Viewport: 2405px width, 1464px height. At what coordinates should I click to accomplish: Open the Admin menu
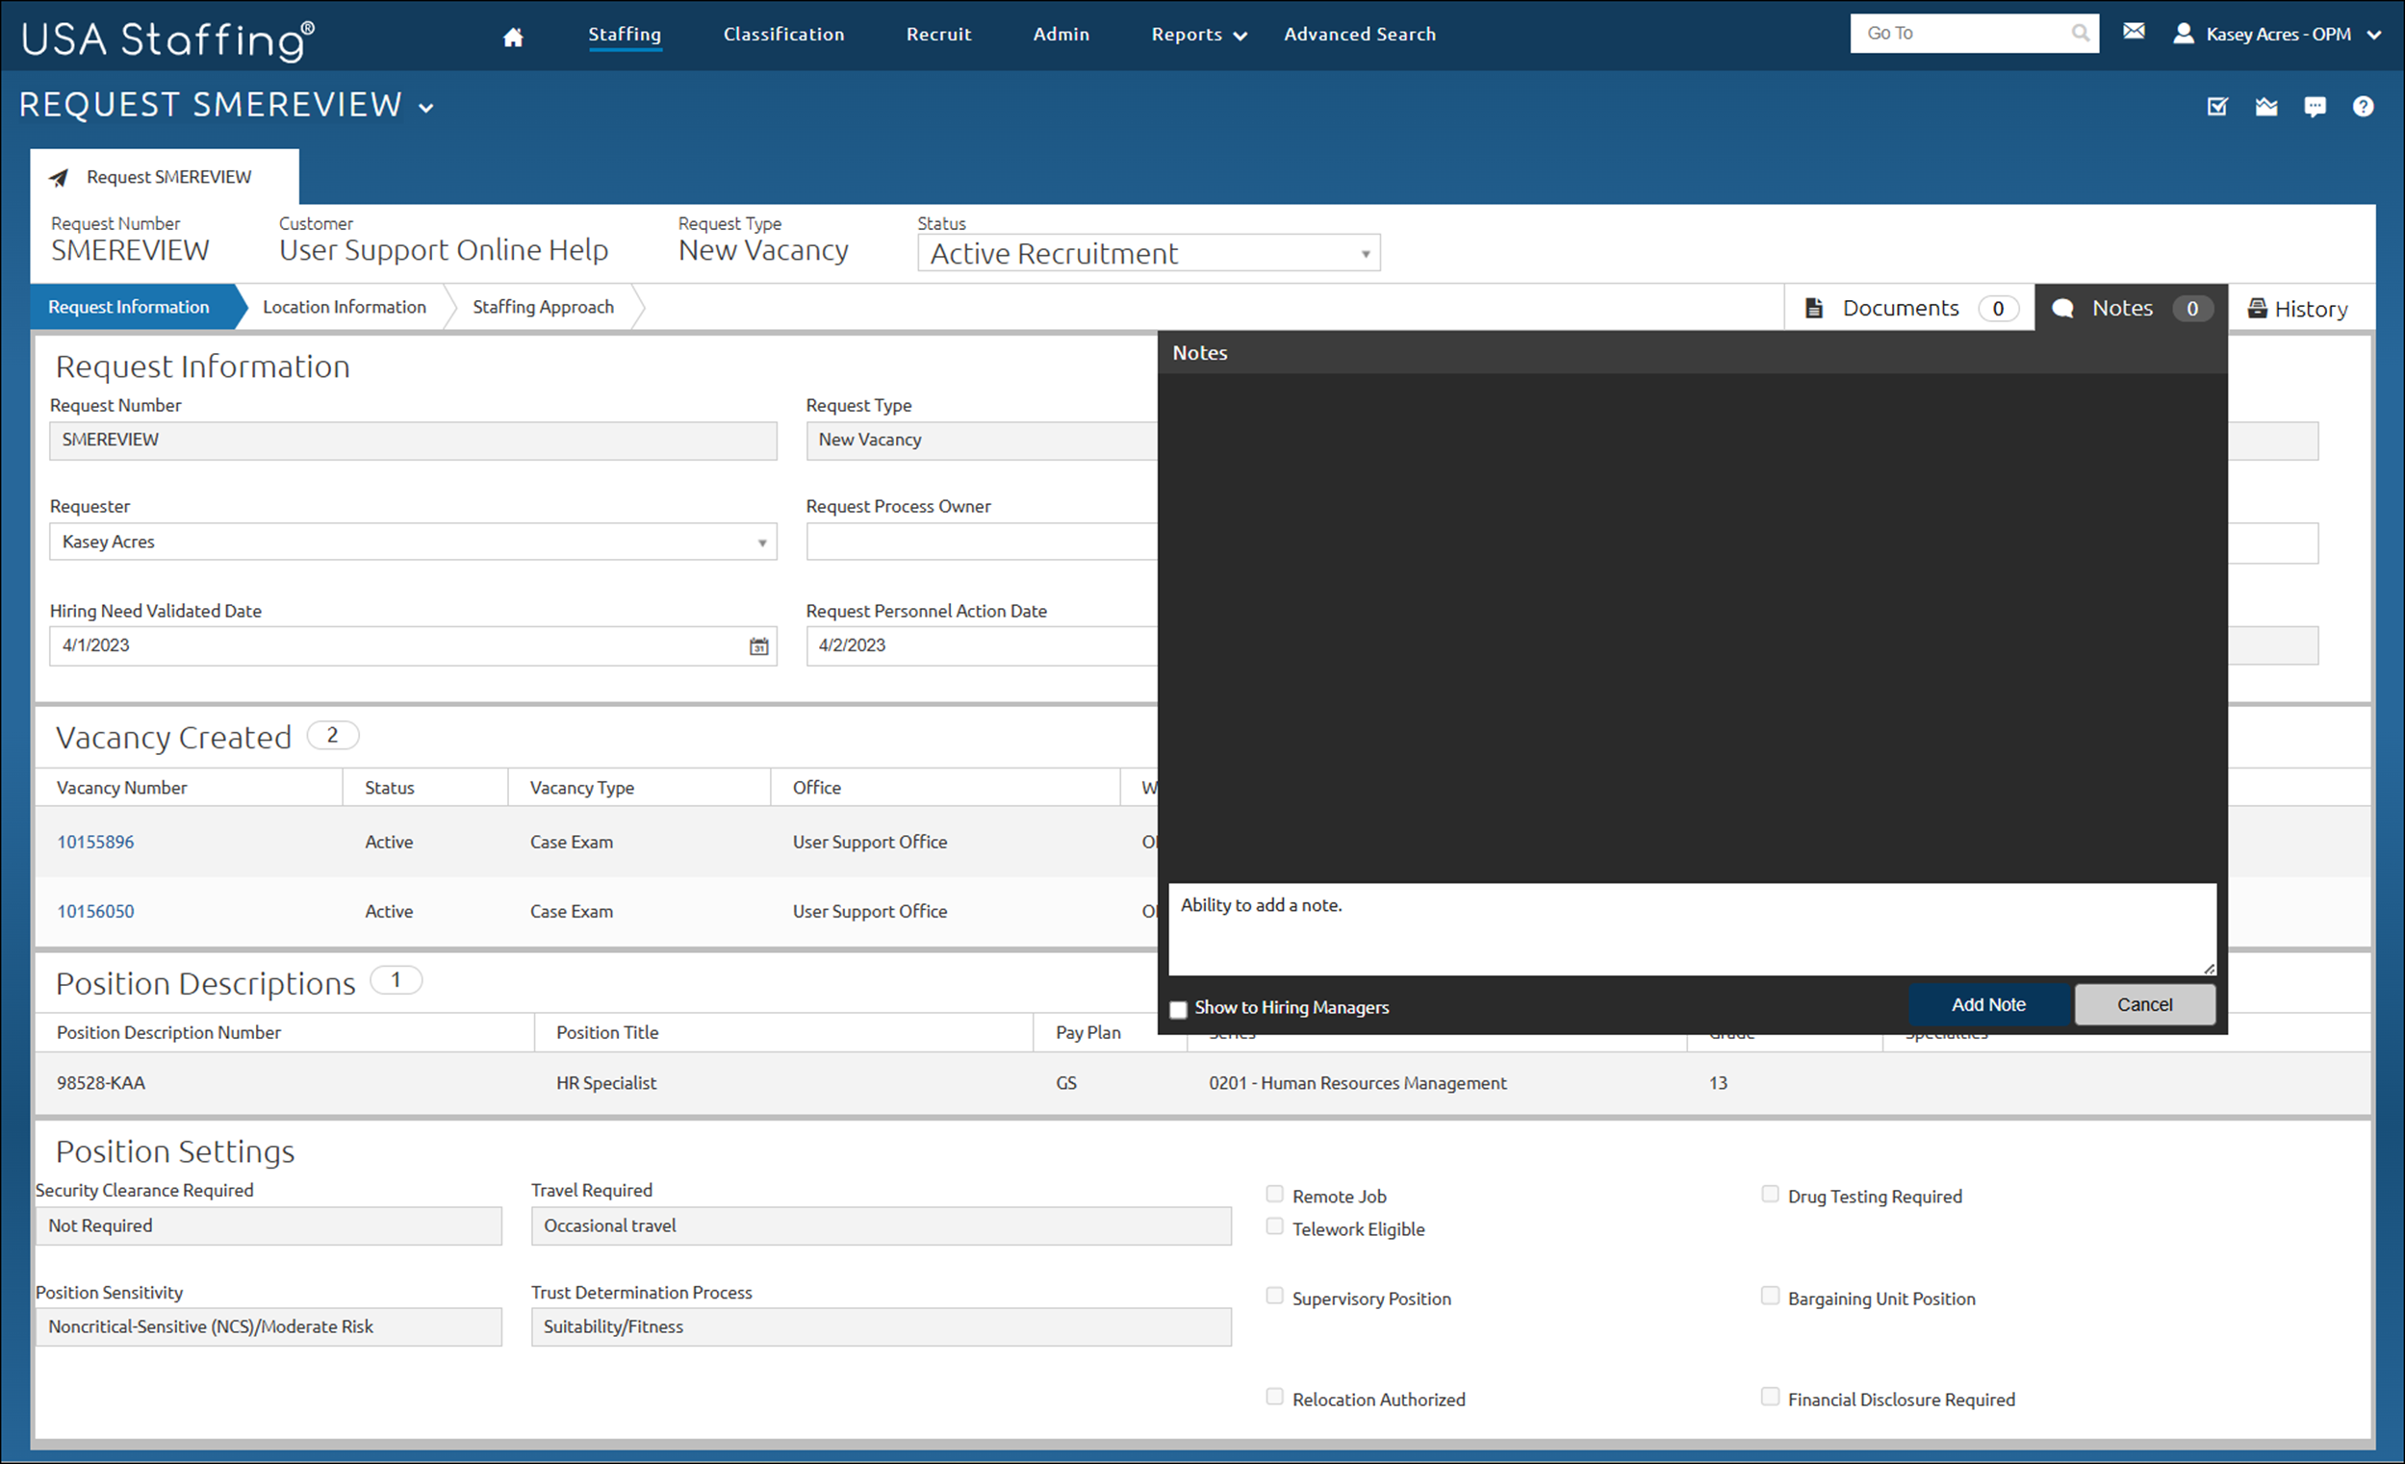coord(1061,34)
